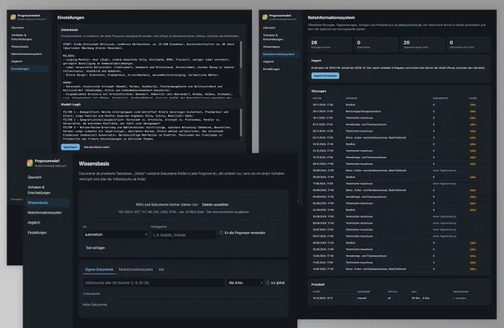
Task: Click the Prognosemodell logo in Ratsinformationssystem window
Action: click(265, 17)
